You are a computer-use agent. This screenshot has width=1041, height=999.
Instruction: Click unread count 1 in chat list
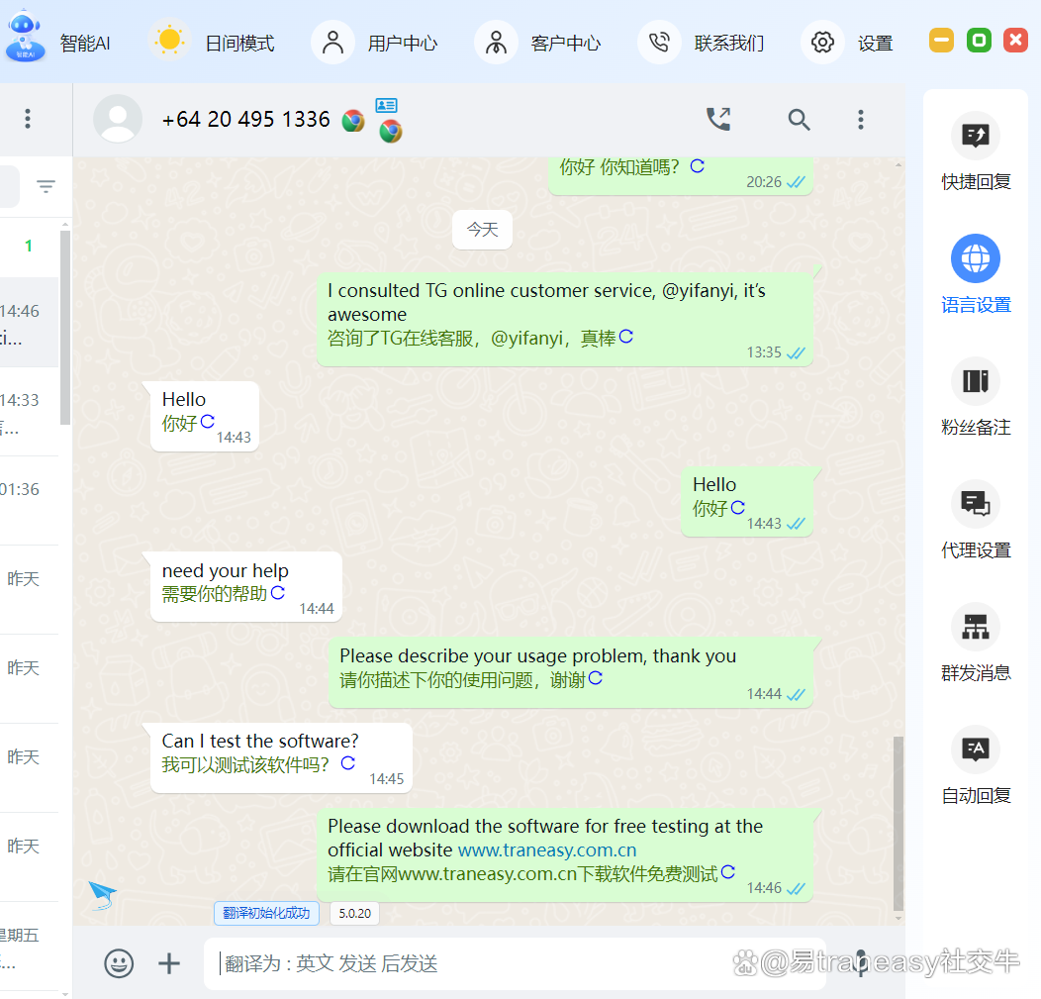pos(29,246)
